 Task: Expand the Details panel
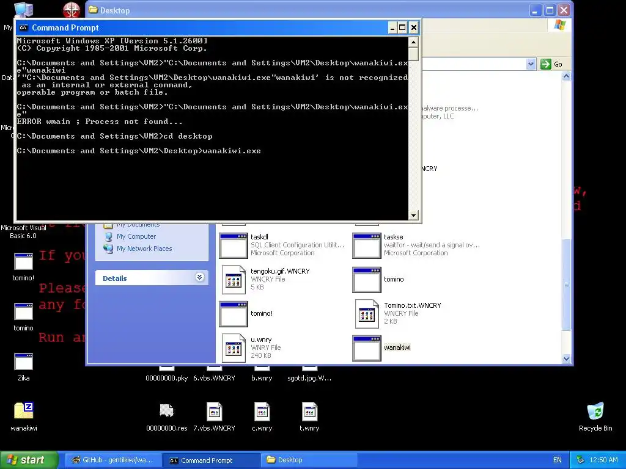point(200,277)
